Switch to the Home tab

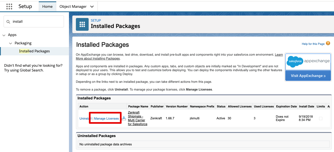point(47,6)
